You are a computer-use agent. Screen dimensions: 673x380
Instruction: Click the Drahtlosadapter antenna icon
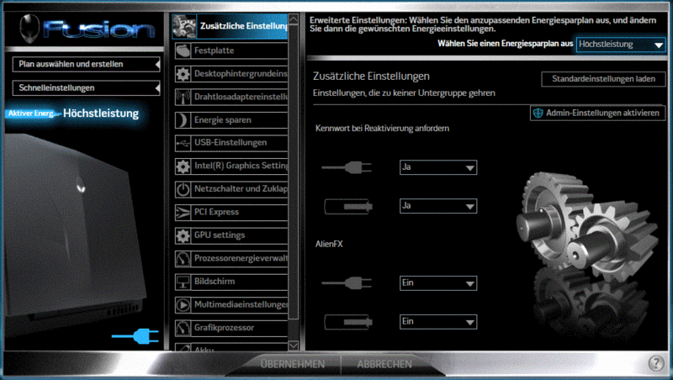(183, 97)
